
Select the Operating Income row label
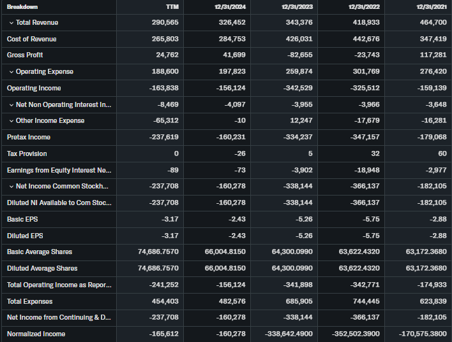click(34, 88)
